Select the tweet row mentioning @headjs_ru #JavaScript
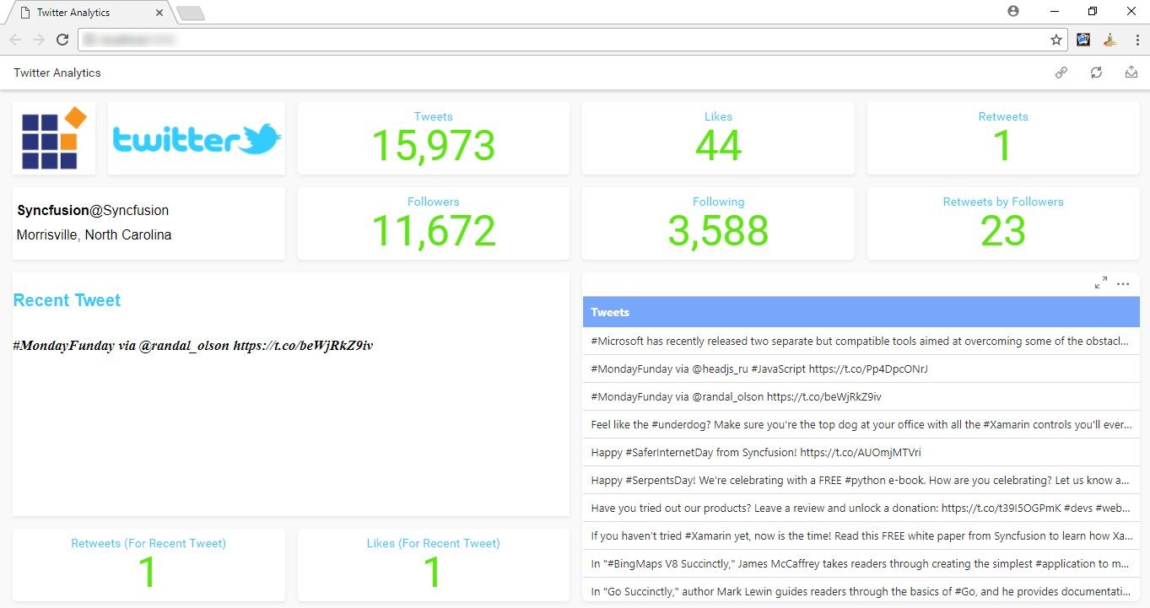Viewport: 1150px width, 608px height. (x=861, y=369)
